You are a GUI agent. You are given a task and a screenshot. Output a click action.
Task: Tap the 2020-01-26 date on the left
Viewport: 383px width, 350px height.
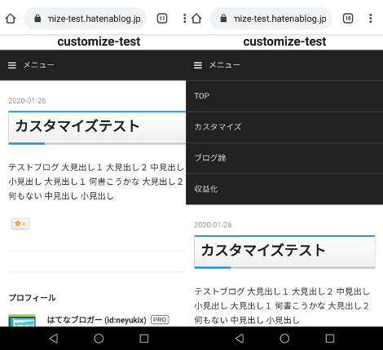27,101
